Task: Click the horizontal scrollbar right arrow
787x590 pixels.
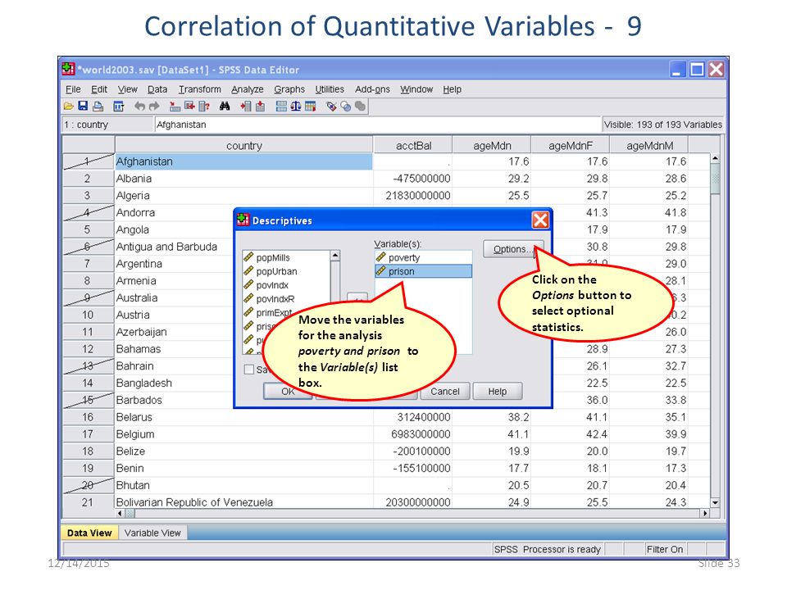Action: tap(705, 513)
